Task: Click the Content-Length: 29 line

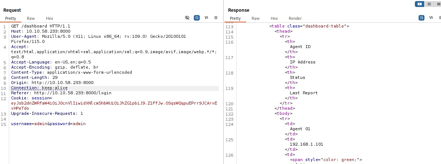Action: pyautogui.click(x=34, y=78)
